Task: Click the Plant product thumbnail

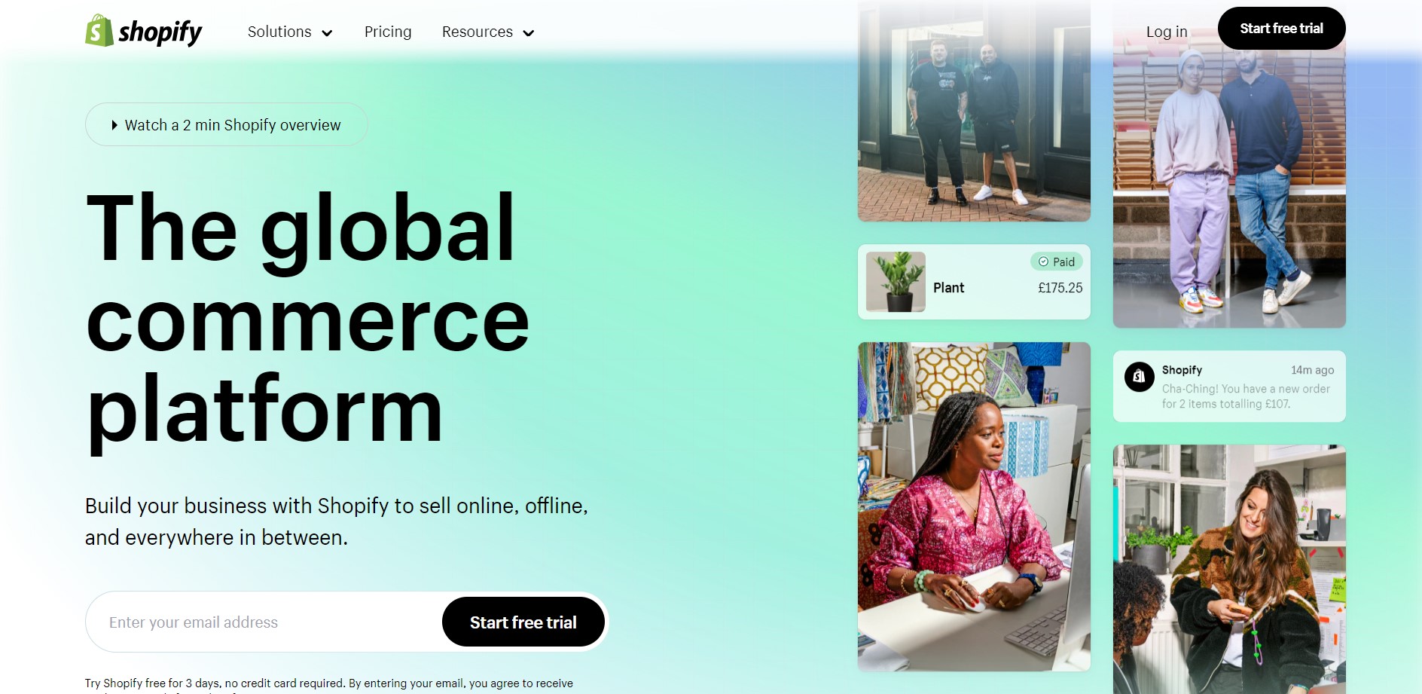Action: tap(896, 282)
